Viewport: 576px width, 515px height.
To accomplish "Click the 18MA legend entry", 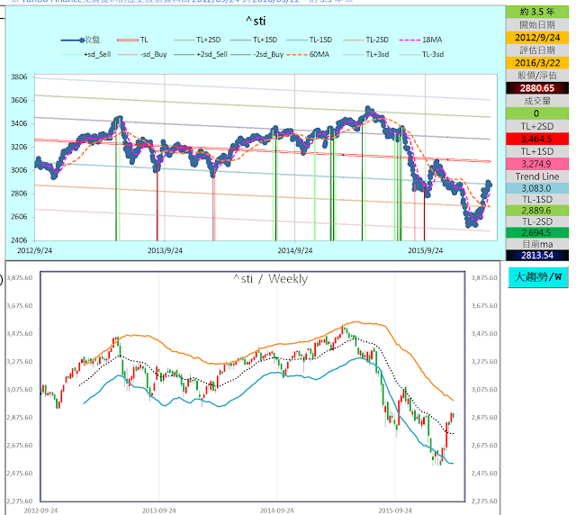I will (420, 40).
